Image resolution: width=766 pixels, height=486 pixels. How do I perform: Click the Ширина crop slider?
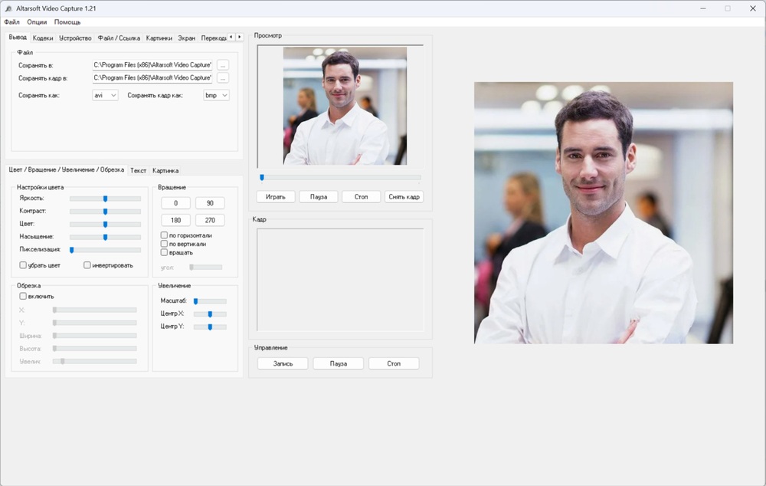coord(95,336)
